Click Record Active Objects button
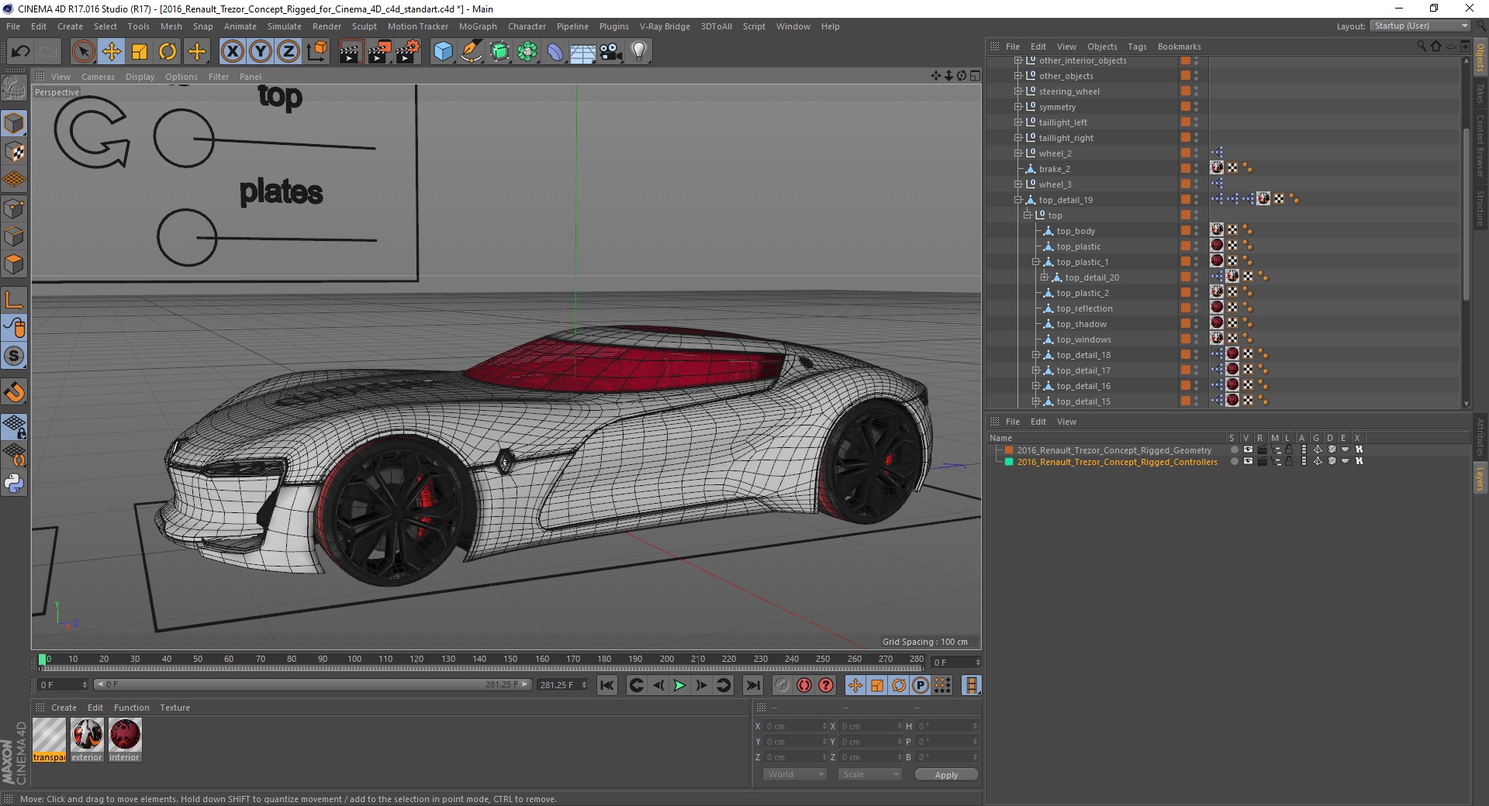The height and width of the screenshot is (806, 1489). click(x=782, y=685)
